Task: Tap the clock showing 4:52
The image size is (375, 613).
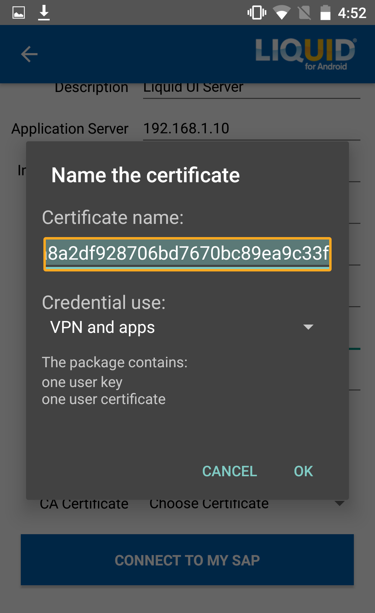Action: (352, 13)
